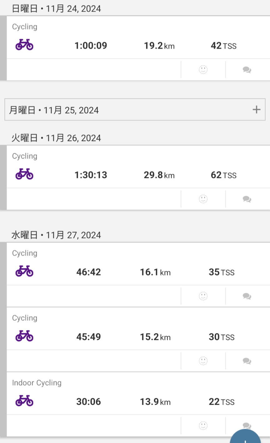Open the 45:49 Cycling workout

(x=89, y=337)
